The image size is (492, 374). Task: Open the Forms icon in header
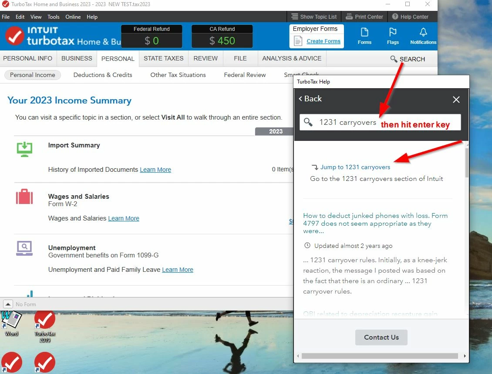click(364, 36)
